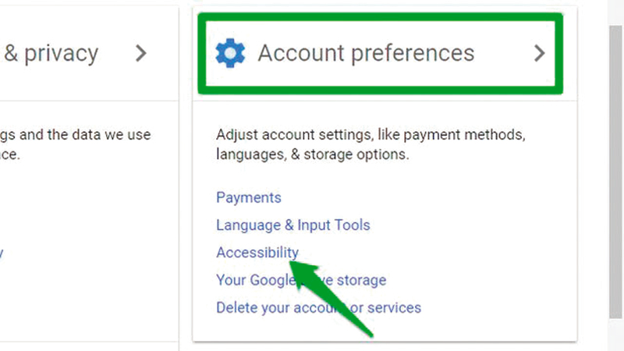Click the chevron next to '& privacy'
Image resolution: width=624 pixels, height=351 pixels.
pos(140,53)
